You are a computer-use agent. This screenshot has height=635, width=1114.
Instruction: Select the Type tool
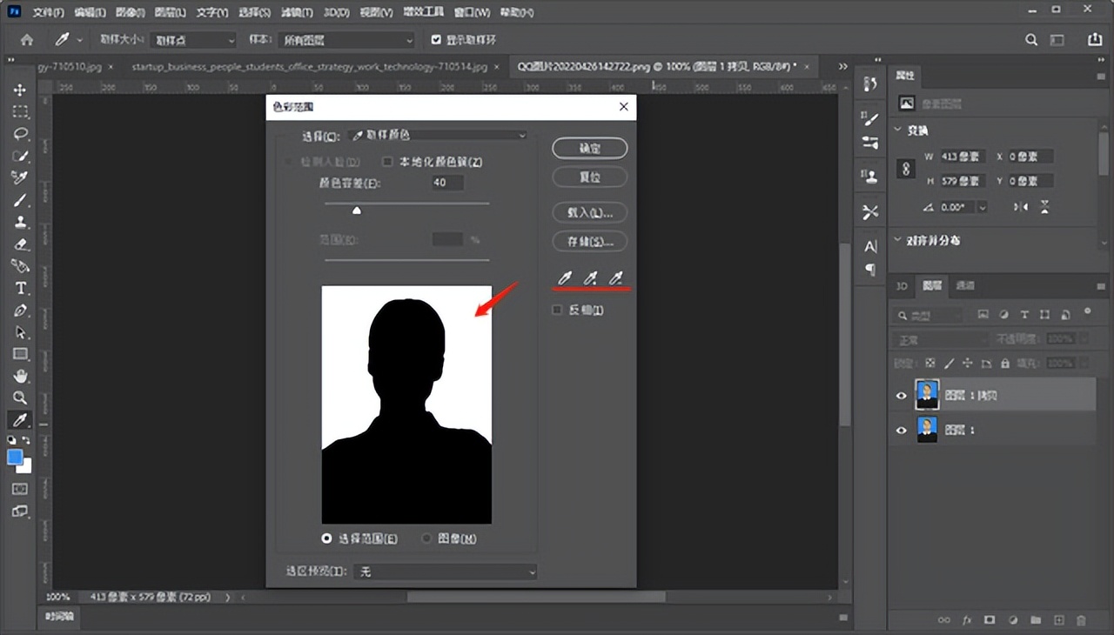coord(22,287)
